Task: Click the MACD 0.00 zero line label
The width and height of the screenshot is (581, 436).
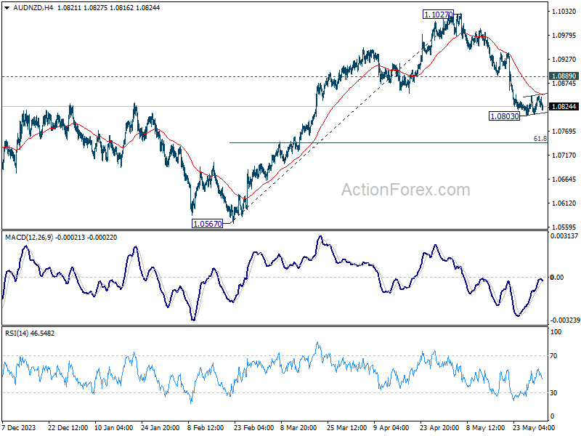Action: click(557, 278)
